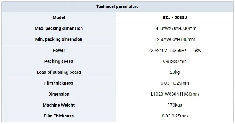
Task: Click the L450*W270*H330mm value cell
Action: click(175, 28)
